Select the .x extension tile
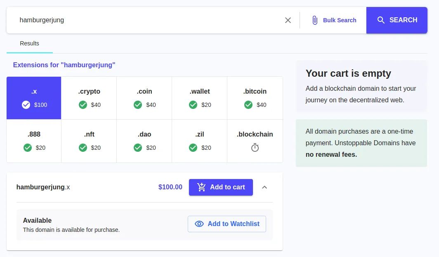This screenshot has height=257, width=439. [x=34, y=98]
